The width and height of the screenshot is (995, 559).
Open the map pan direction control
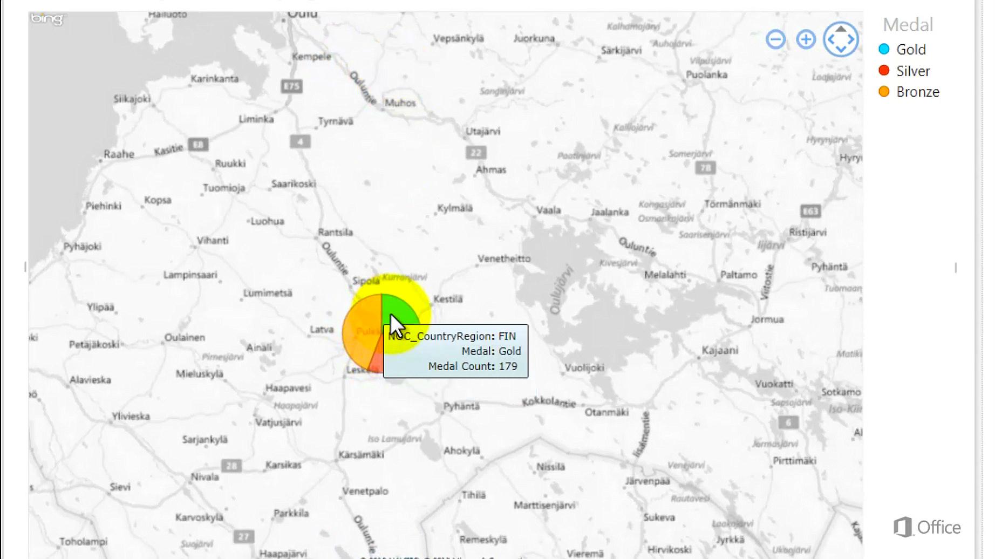[841, 39]
